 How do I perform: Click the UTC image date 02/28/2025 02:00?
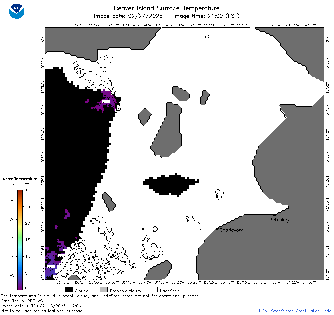click(41, 306)
